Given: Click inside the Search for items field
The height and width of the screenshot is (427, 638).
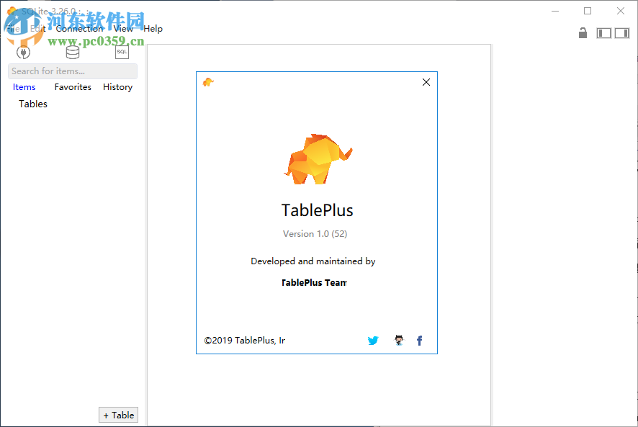Looking at the screenshot, I should click(x=72, y=71).
